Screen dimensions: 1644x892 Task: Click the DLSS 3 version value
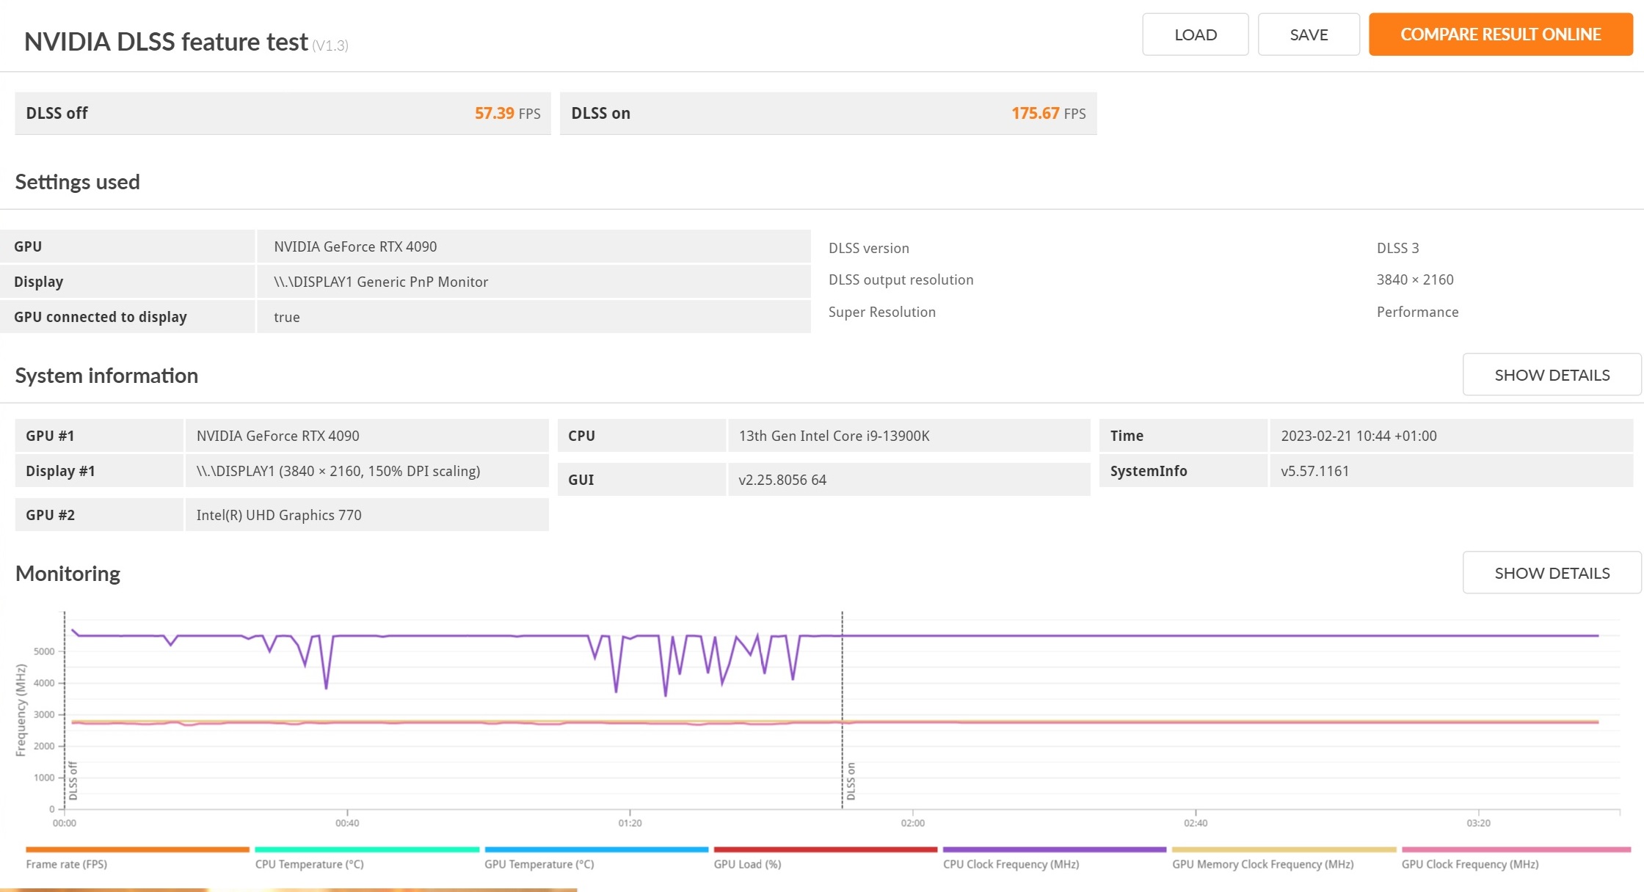pos(1397,248)
